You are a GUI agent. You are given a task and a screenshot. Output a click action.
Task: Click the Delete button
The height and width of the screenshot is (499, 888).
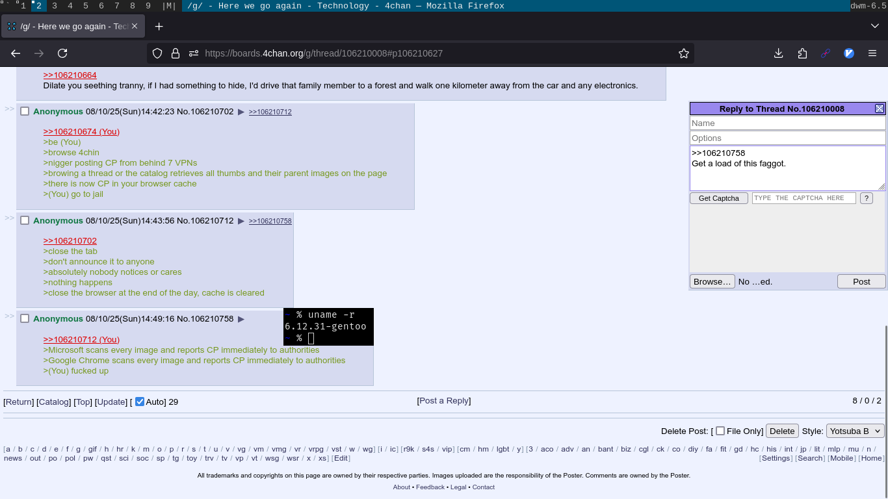[x=782, y=431]
